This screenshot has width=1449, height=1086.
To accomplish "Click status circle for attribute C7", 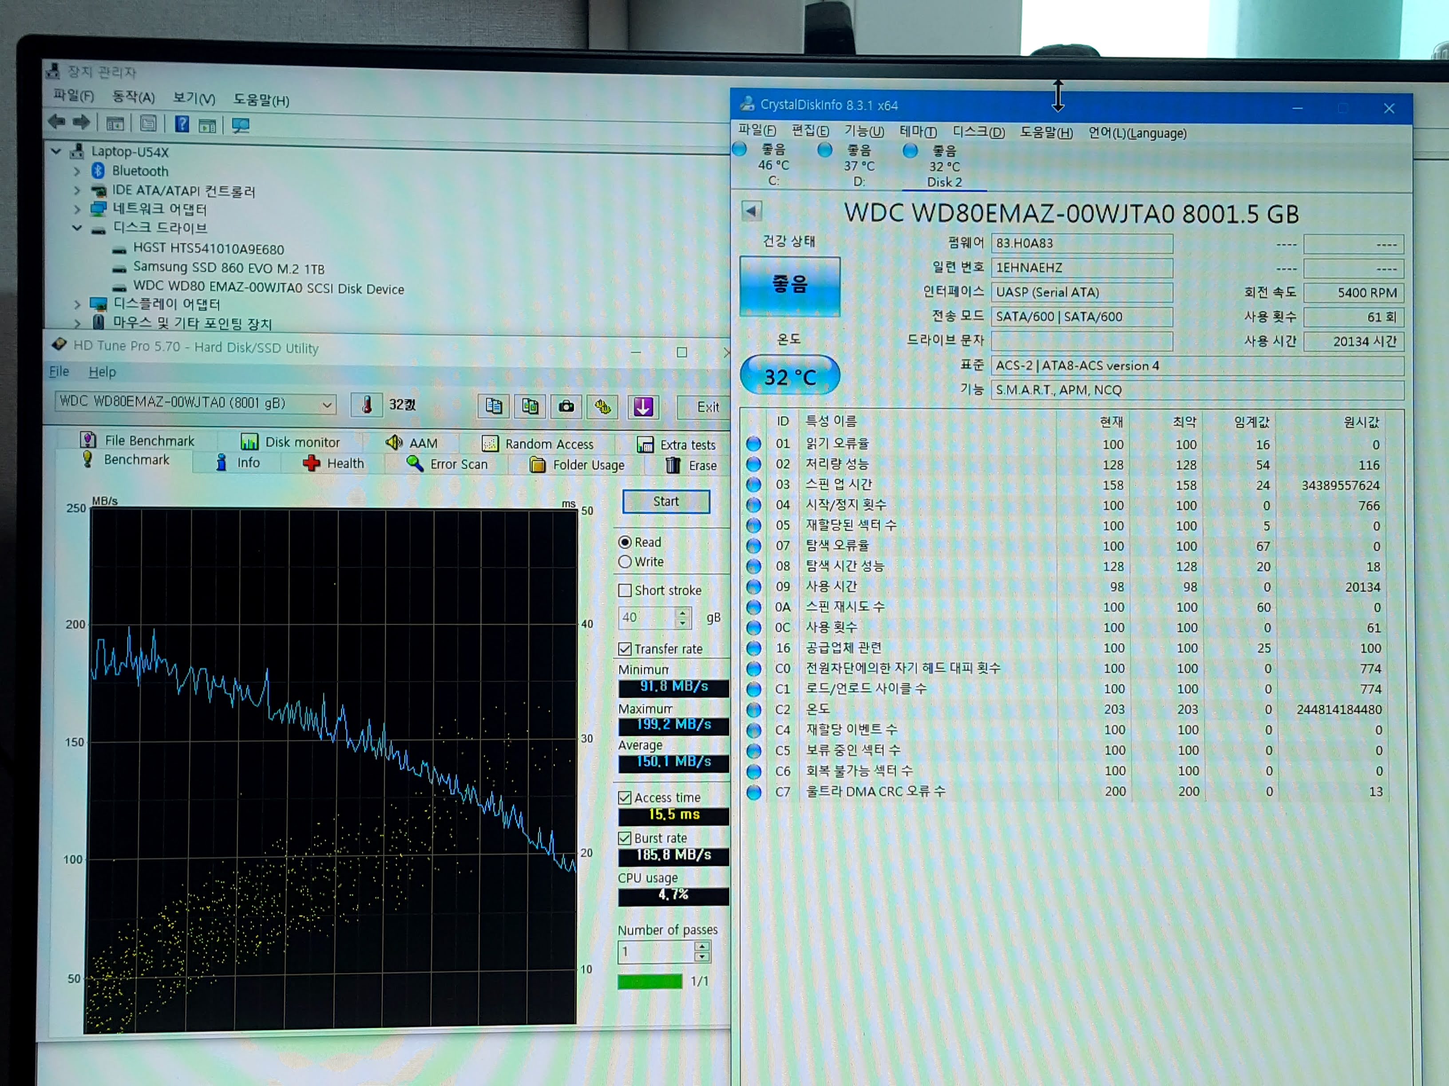I will [x=754, y=792].
